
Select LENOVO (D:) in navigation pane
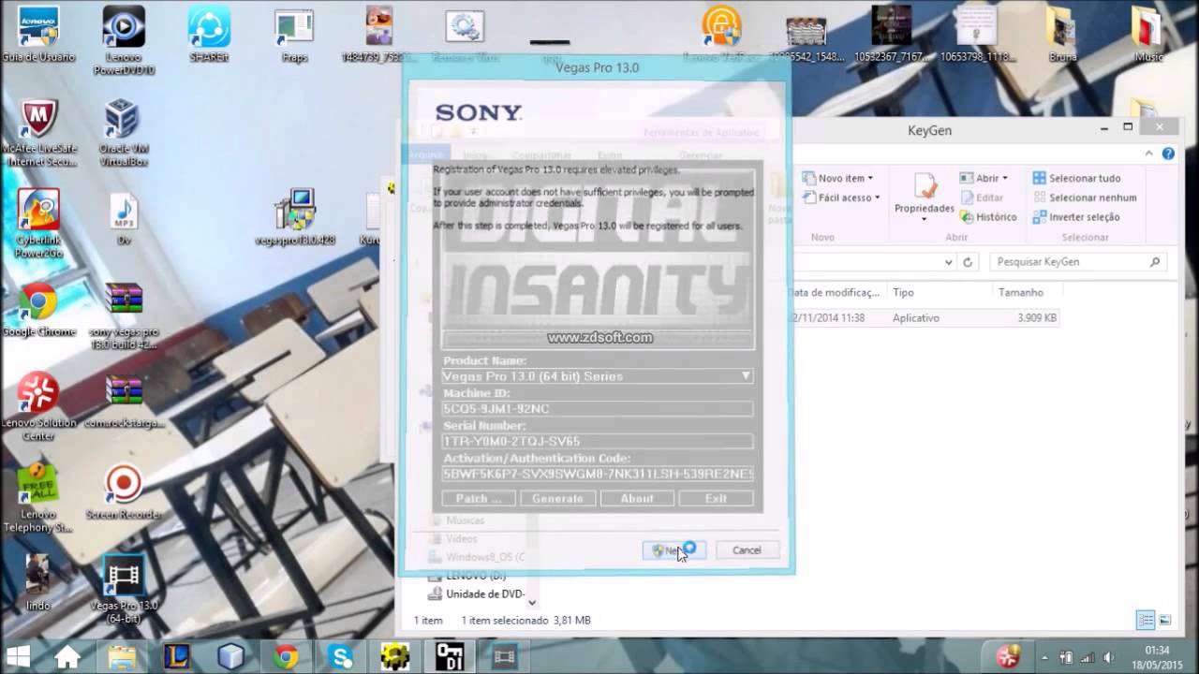tap(468, 575)
